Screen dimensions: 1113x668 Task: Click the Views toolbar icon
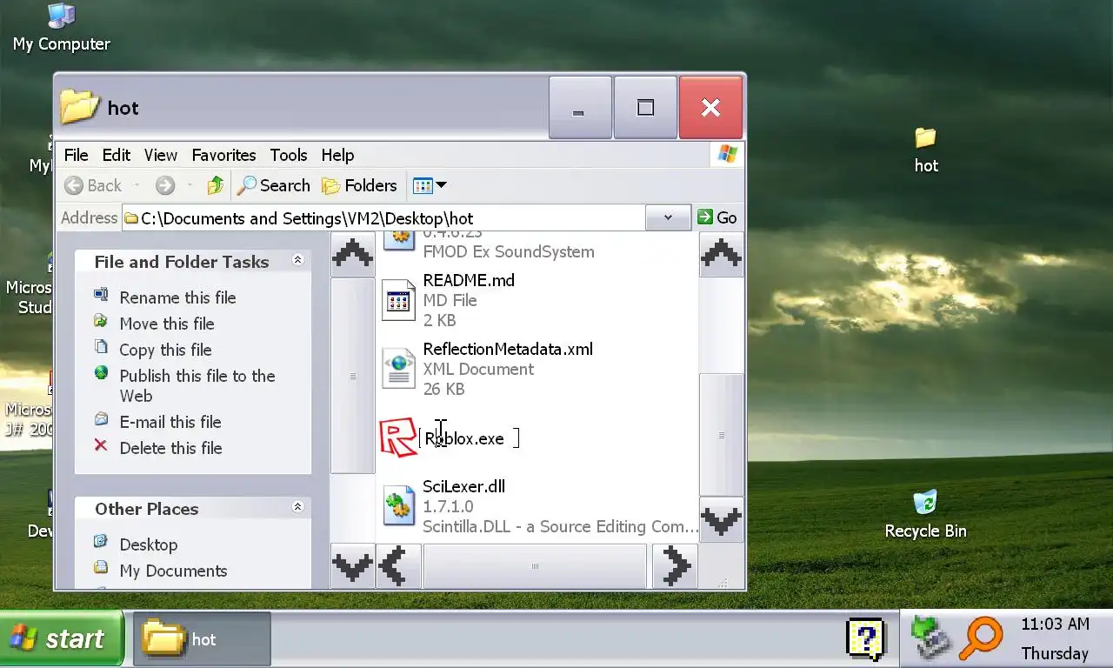coord(423,185)
